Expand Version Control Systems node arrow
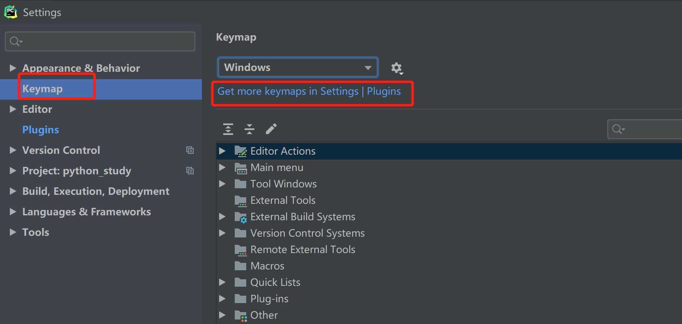This screenshot has height=324, width=682. (222, 233)
